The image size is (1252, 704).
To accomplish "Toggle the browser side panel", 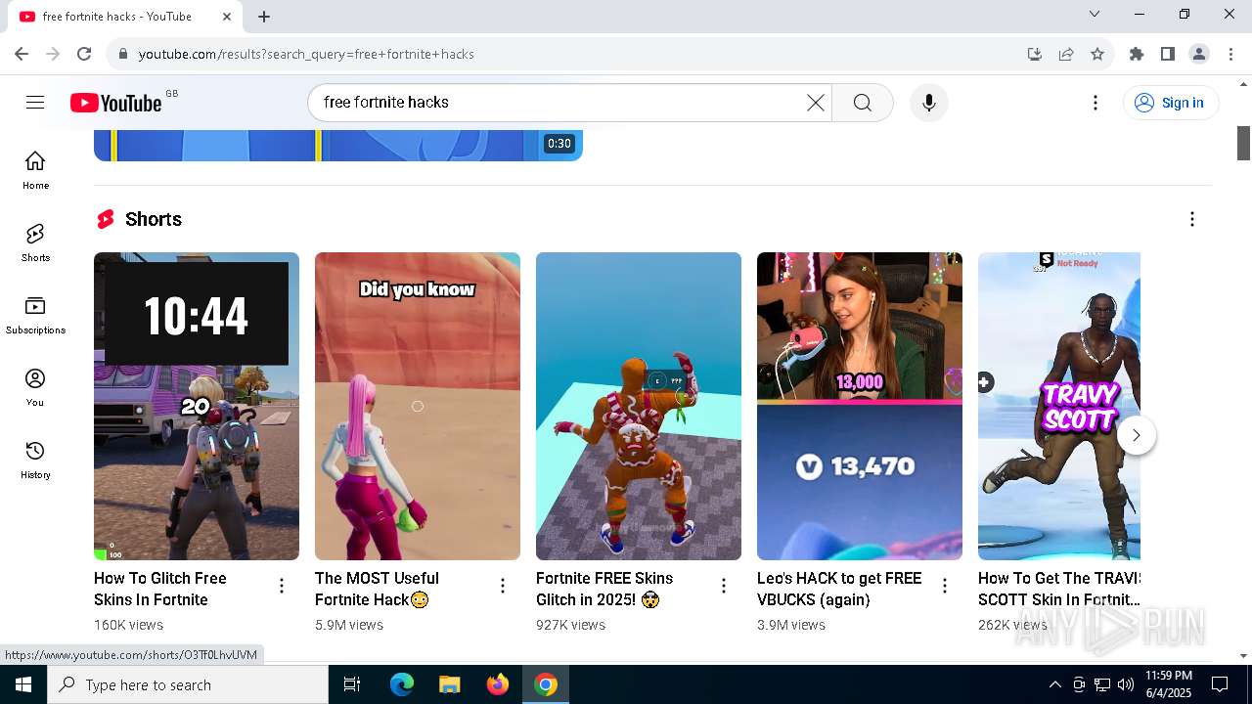I will [x=1168, y=54].
